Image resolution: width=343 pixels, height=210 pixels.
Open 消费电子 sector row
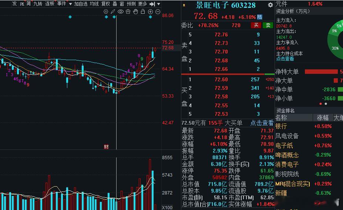point(309,164)
